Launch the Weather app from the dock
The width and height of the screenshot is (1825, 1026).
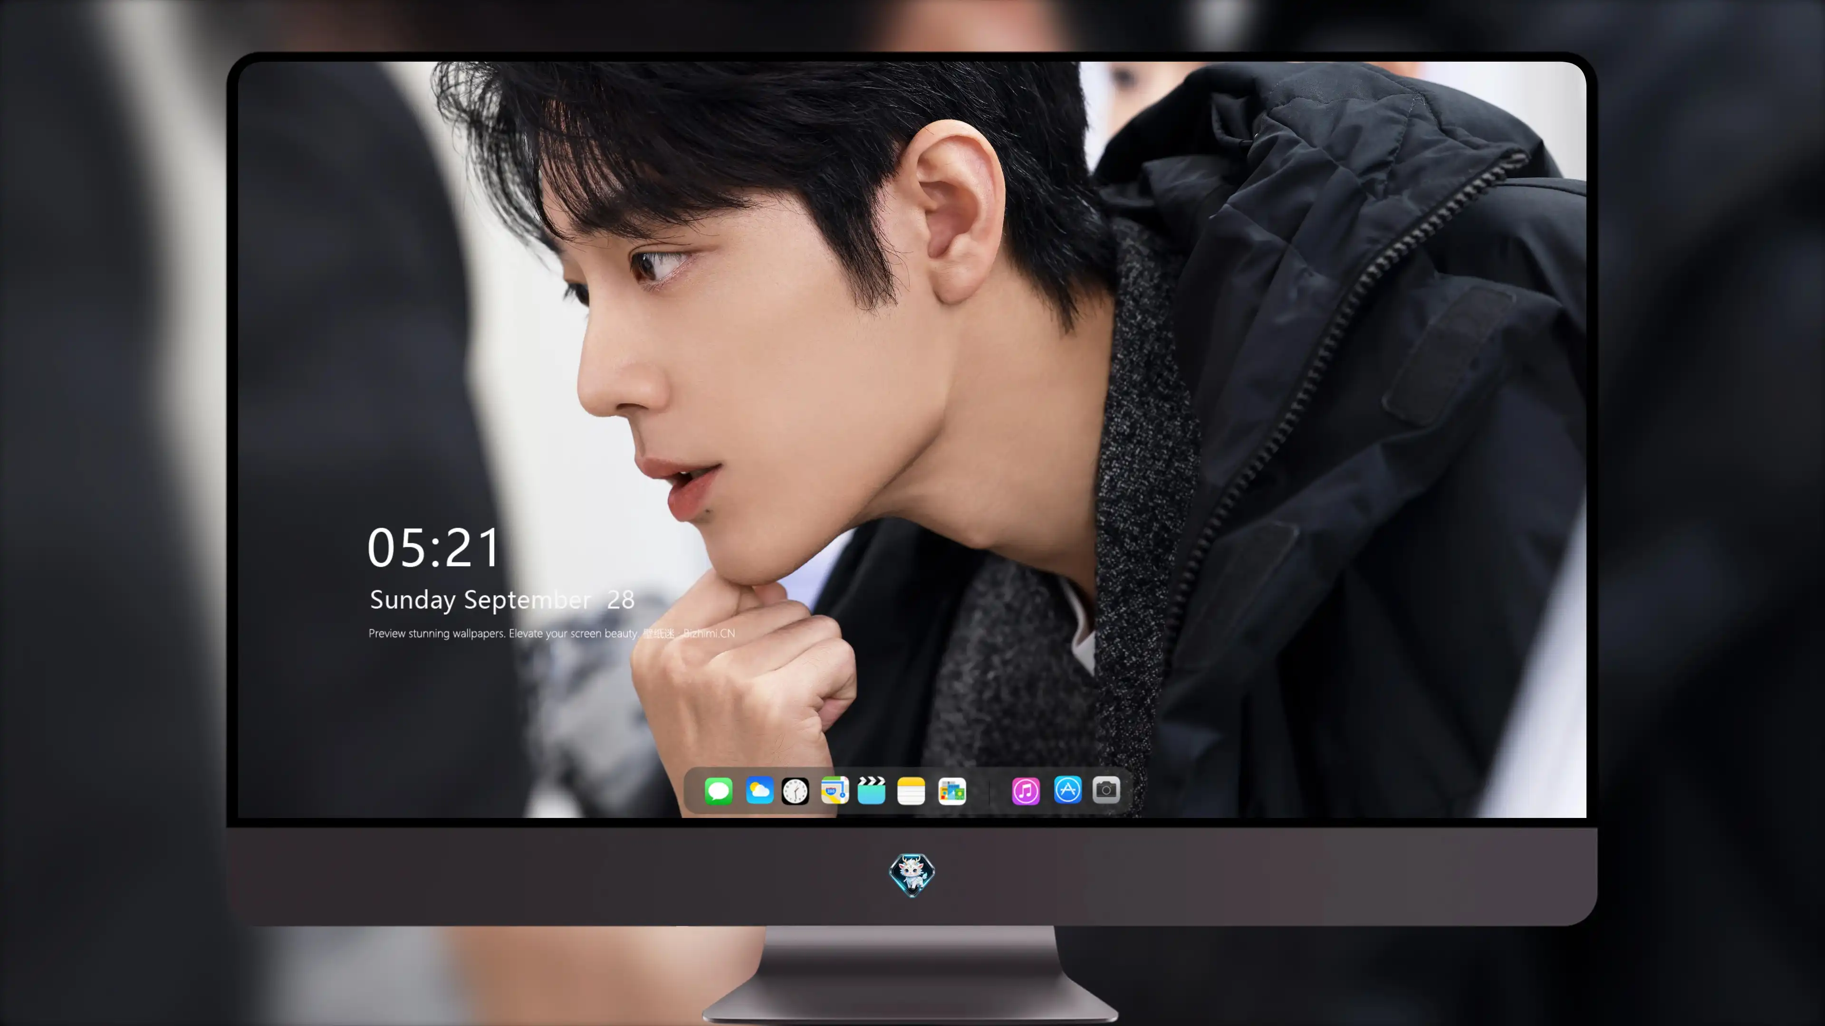(x=759, y=791)
